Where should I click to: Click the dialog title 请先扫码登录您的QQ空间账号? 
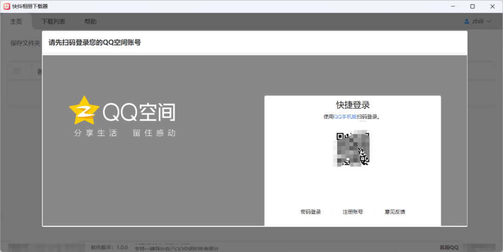(95, 42)
